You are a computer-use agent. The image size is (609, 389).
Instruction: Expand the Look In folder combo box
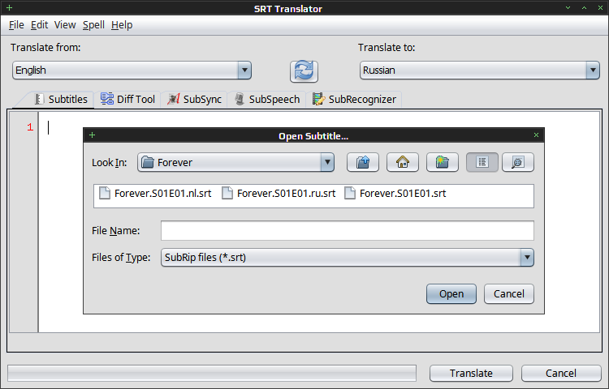pyautogui.click(x=327, y=162)
